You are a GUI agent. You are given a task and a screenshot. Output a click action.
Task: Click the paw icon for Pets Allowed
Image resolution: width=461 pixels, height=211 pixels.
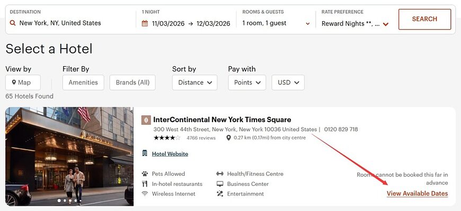point(144,174)
